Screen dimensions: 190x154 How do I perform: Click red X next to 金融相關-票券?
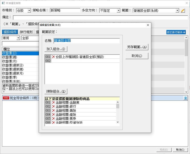coord(53,119)
